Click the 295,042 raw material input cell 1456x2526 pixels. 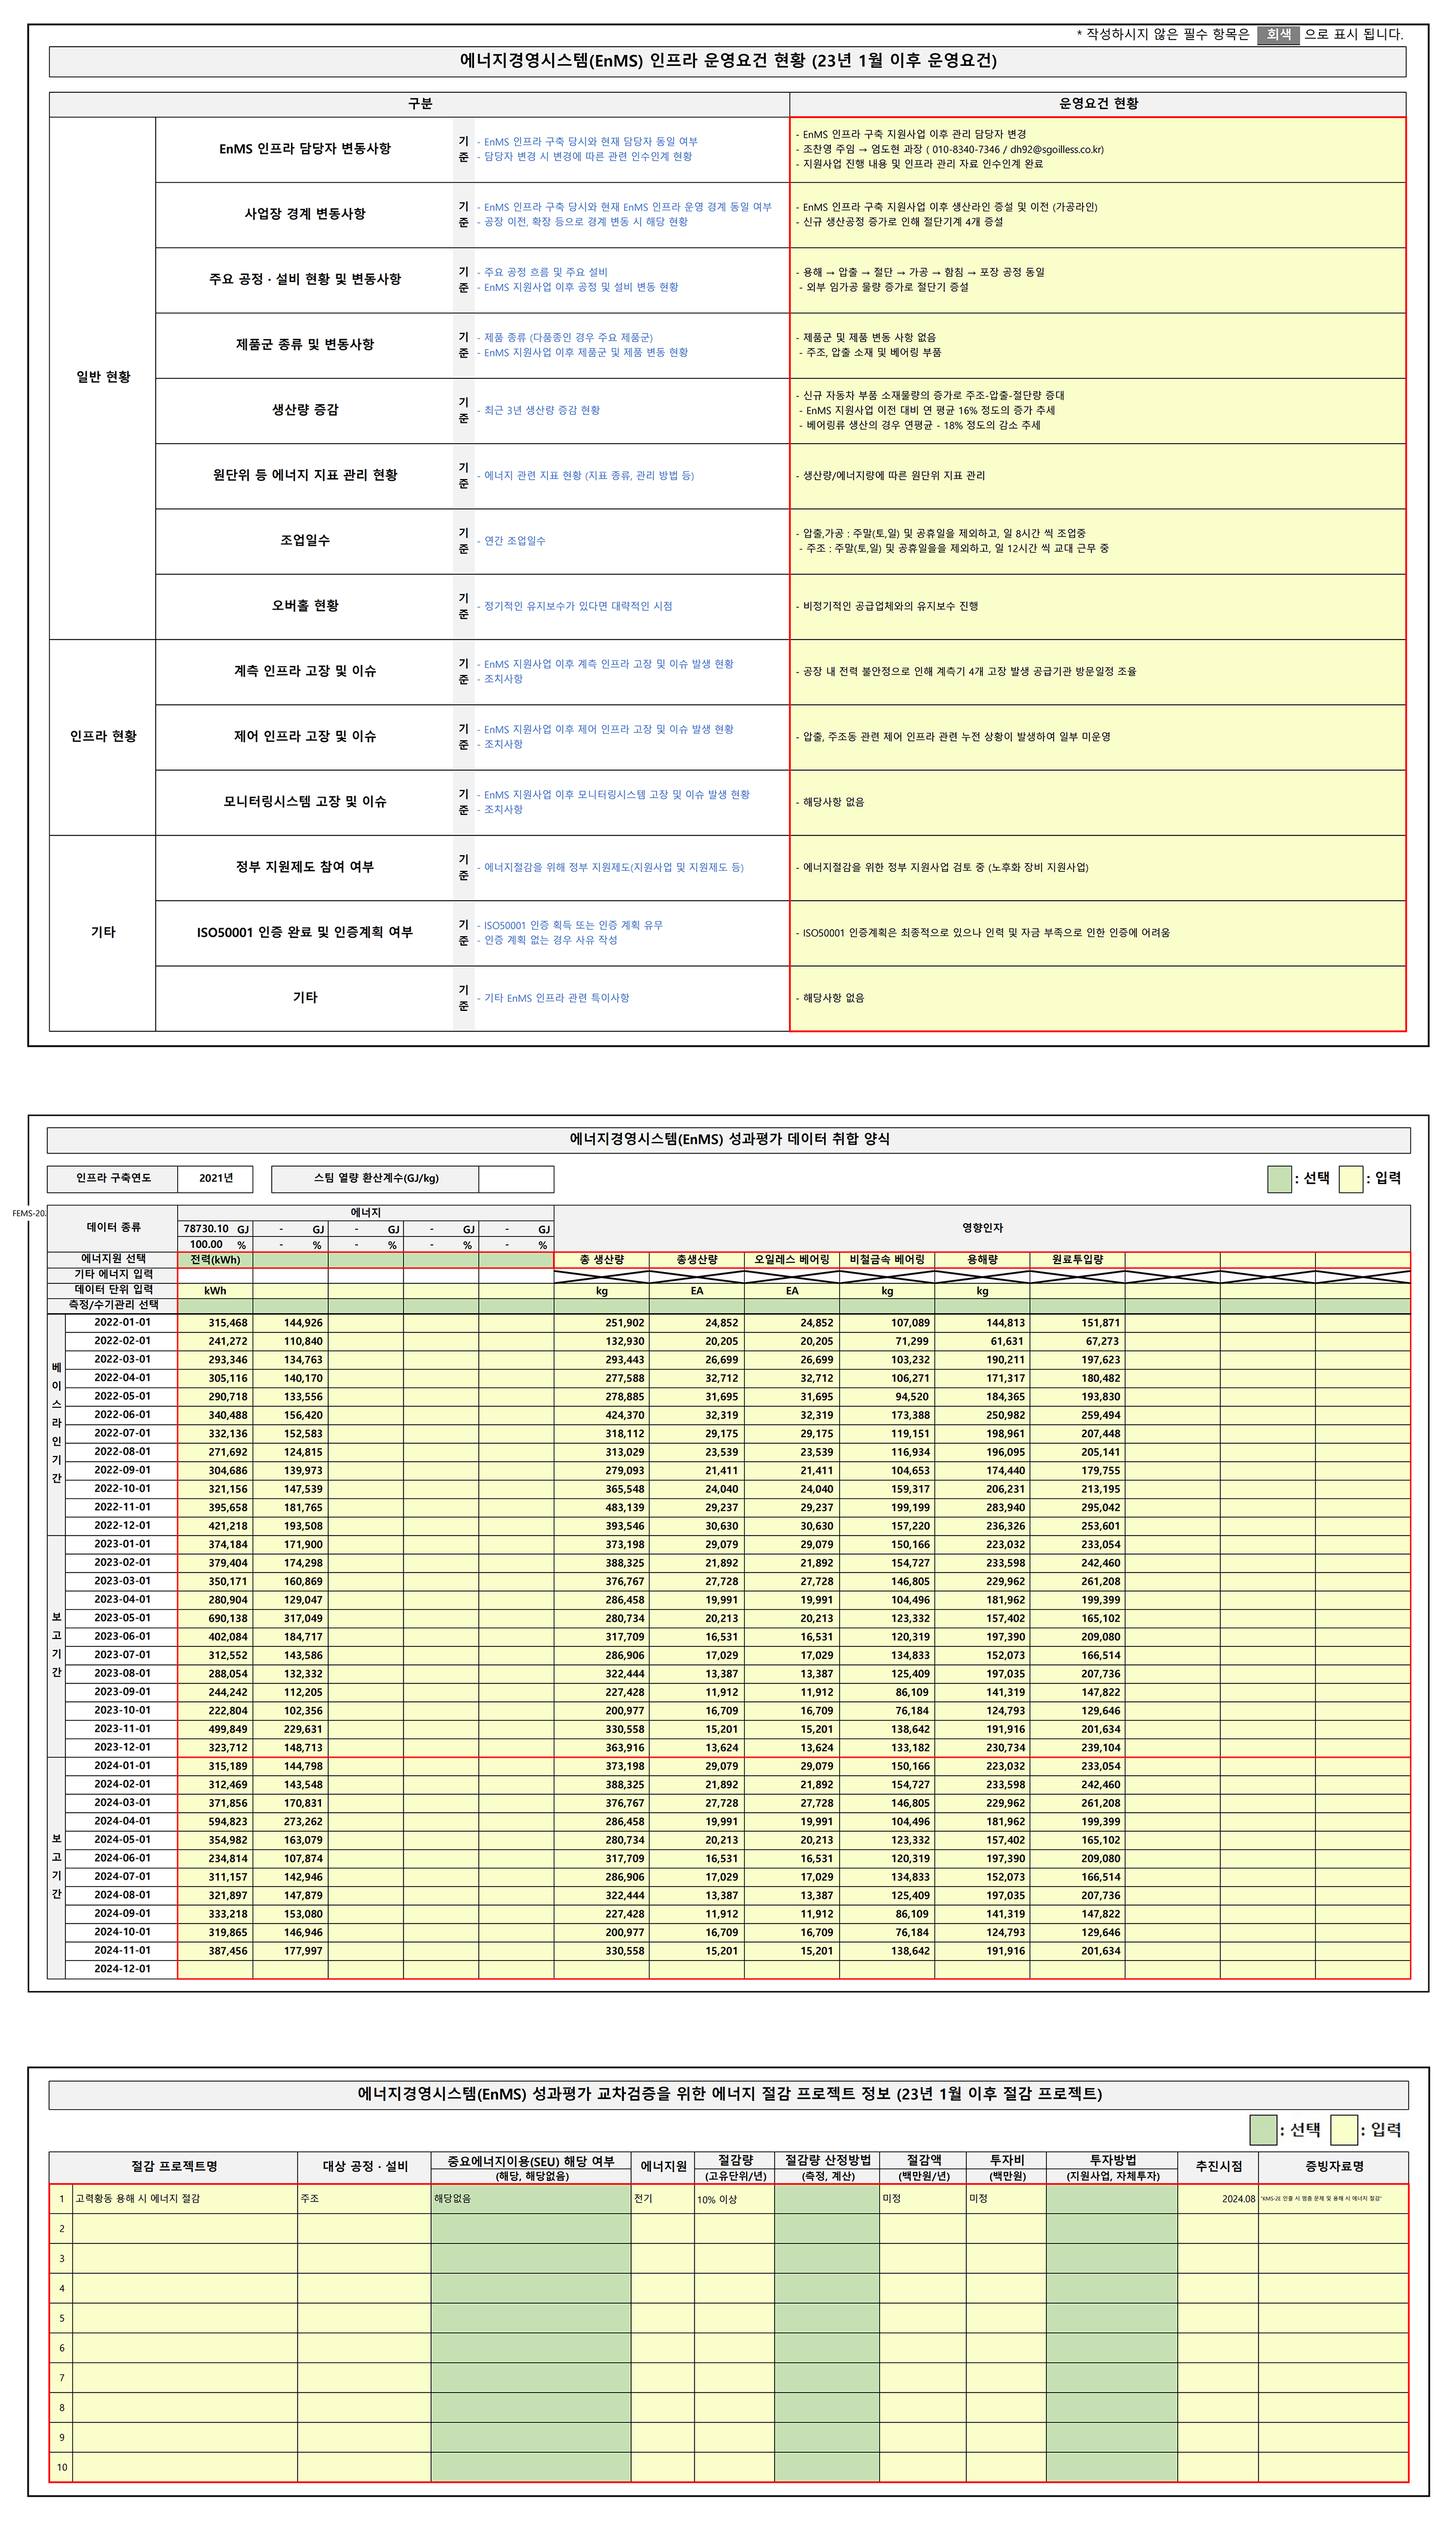point(1077,1507)
